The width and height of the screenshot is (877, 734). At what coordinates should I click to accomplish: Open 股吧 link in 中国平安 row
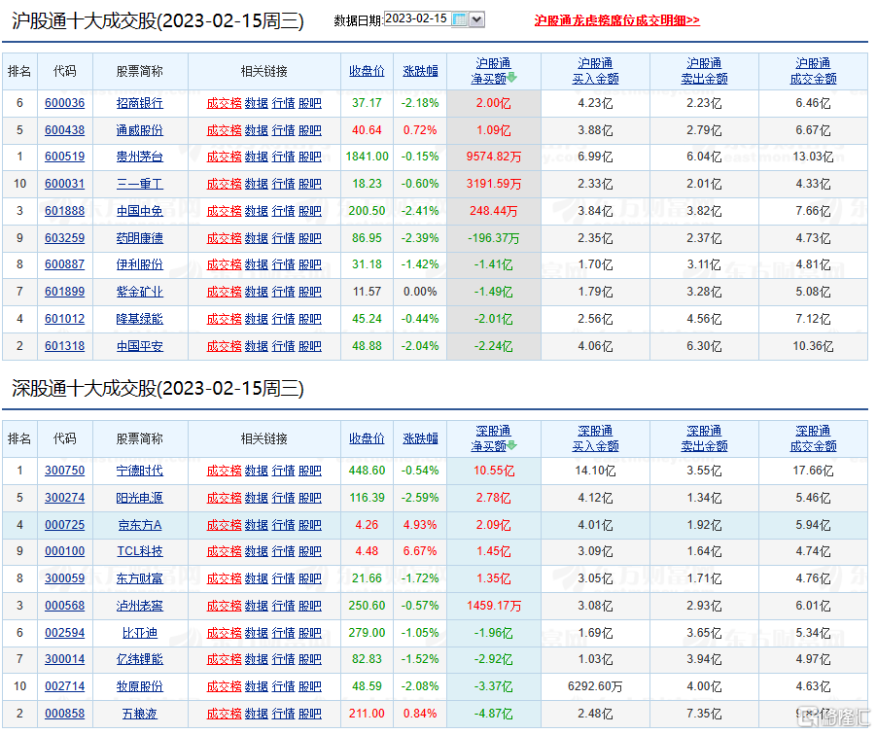tap(310, 346)
